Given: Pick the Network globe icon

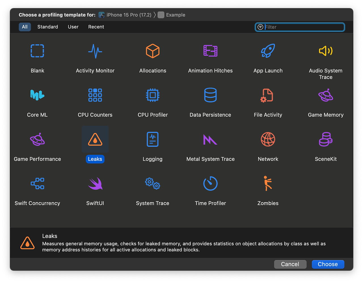Looking at the screenshot, I should (268, 139).
